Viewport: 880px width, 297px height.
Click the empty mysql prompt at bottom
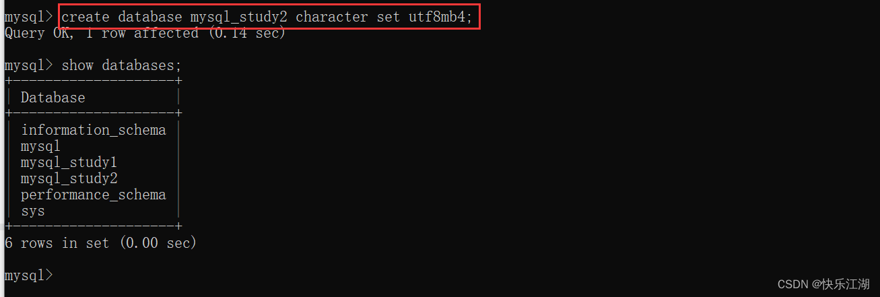pos(28,275)
